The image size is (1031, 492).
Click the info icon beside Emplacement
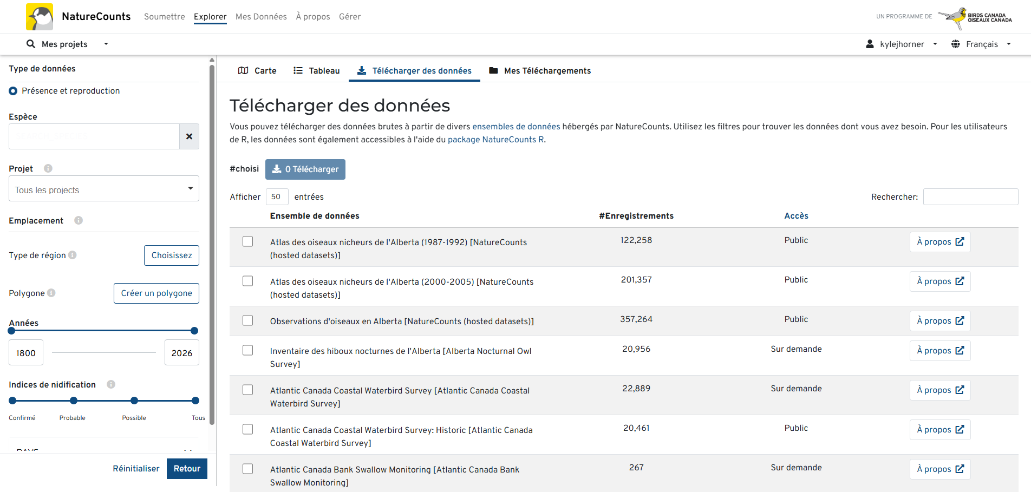[x=79, y=220]
